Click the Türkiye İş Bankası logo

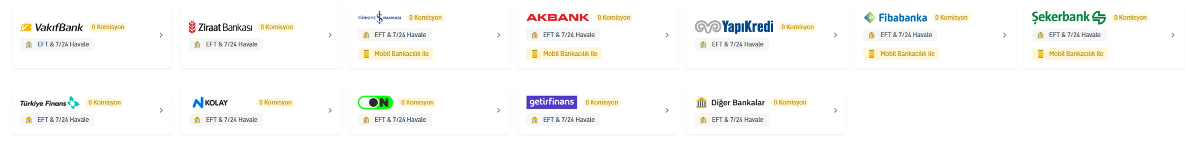379,17
